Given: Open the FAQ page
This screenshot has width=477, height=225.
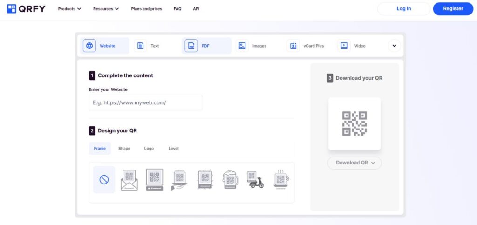Looking at the screenshot, I should 177,9.
